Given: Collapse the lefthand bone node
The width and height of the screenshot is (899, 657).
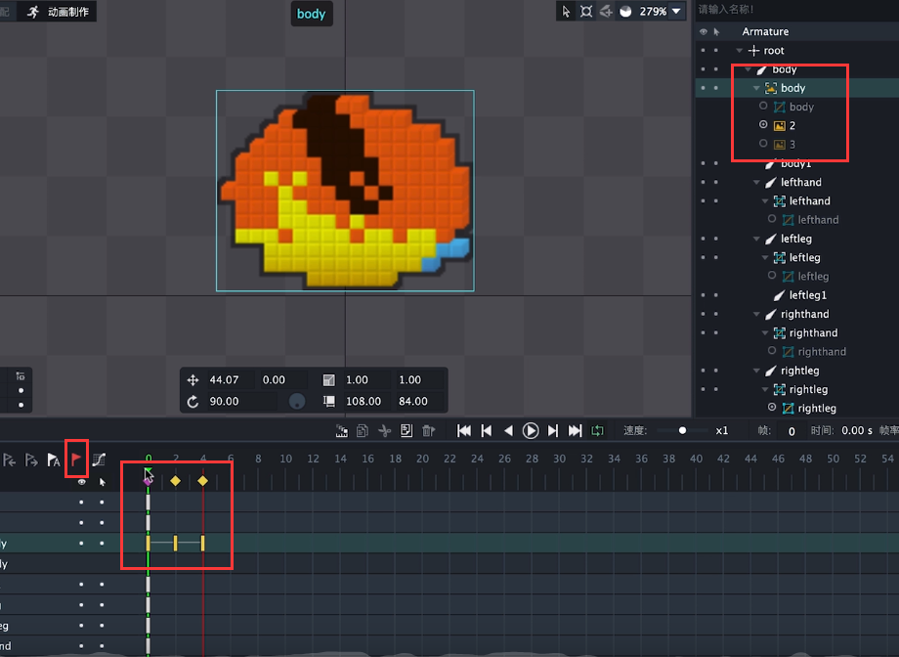Looking at the screenshot, I should point(756,183).
